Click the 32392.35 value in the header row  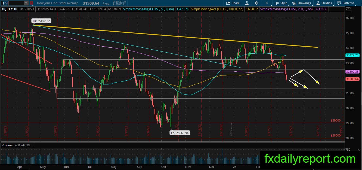tap(321, 9)
